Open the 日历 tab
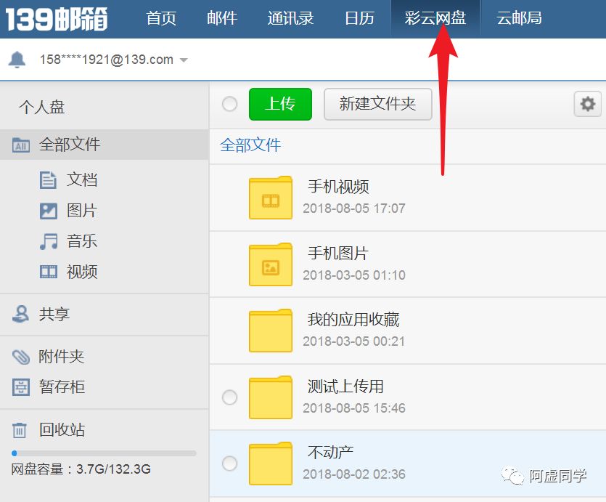Image resolution: width=606 pixels, height=502 pixels. coord(359,18)
